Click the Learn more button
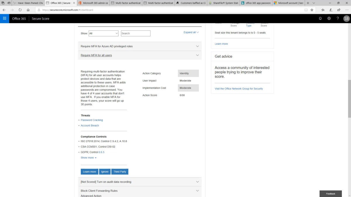The image size is (351, 197). click(x=90, y=172)
